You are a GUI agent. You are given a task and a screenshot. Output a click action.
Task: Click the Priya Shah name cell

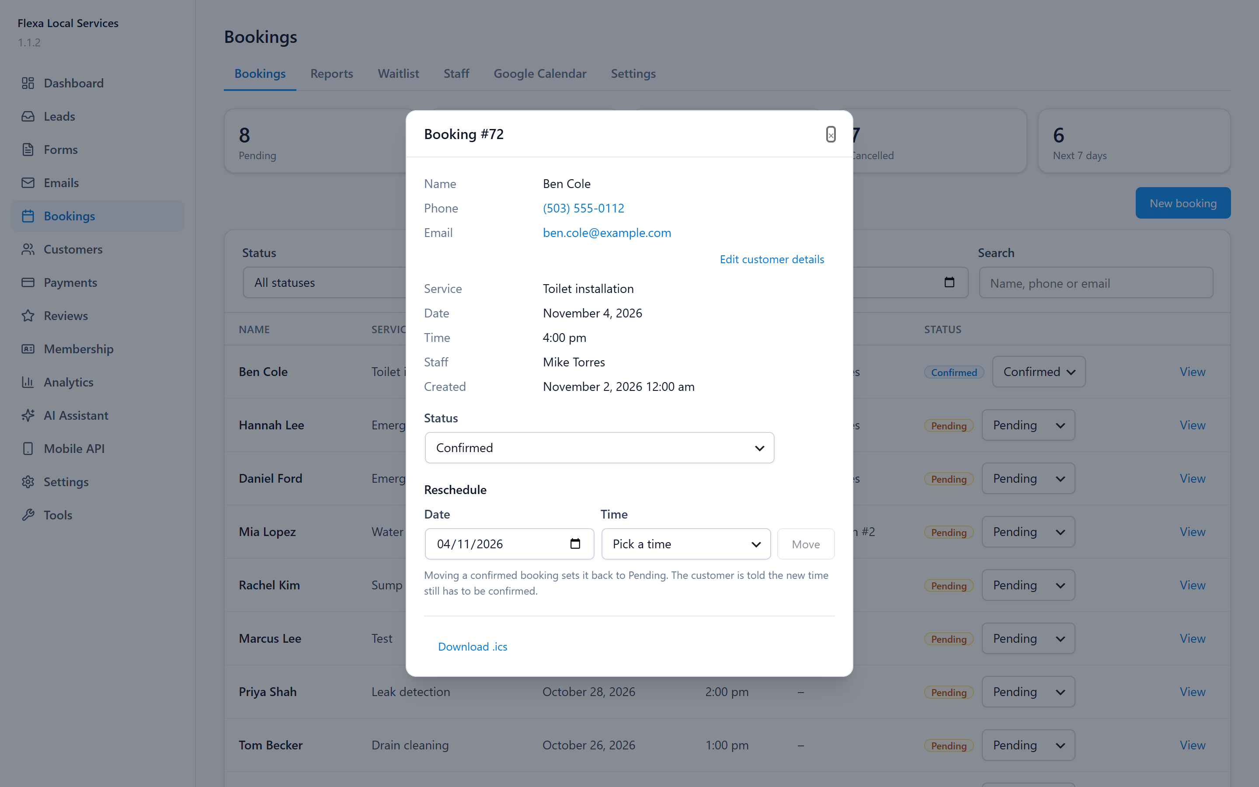tap(268, 692)
